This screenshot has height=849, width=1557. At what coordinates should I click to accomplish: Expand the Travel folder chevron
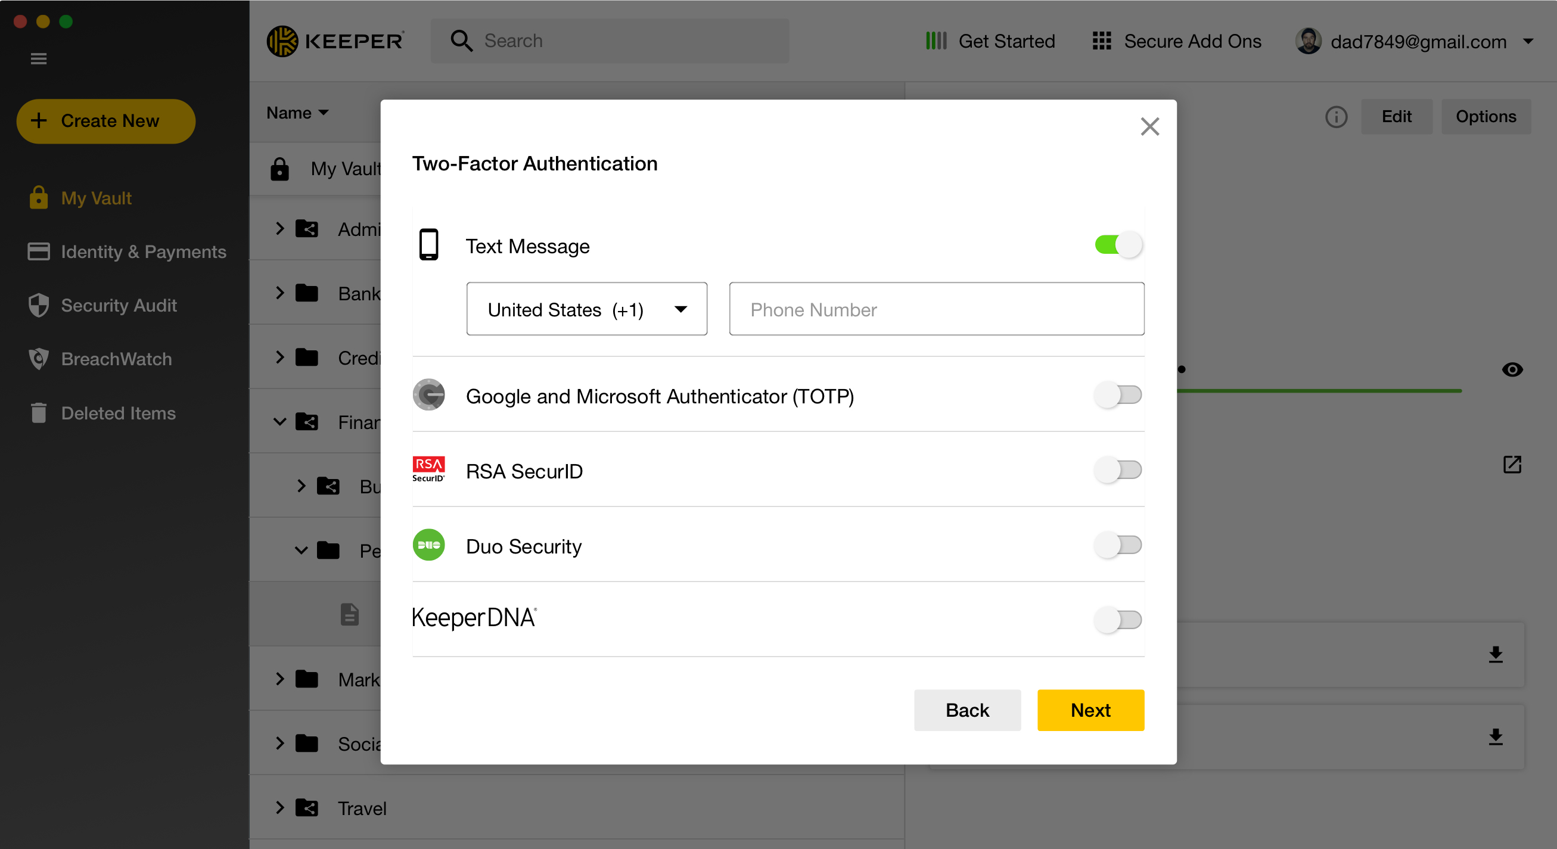coord(279,807)
